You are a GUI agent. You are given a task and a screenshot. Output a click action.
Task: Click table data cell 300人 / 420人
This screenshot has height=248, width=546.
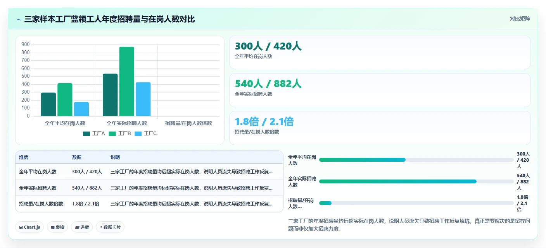[x=87, y=172]
